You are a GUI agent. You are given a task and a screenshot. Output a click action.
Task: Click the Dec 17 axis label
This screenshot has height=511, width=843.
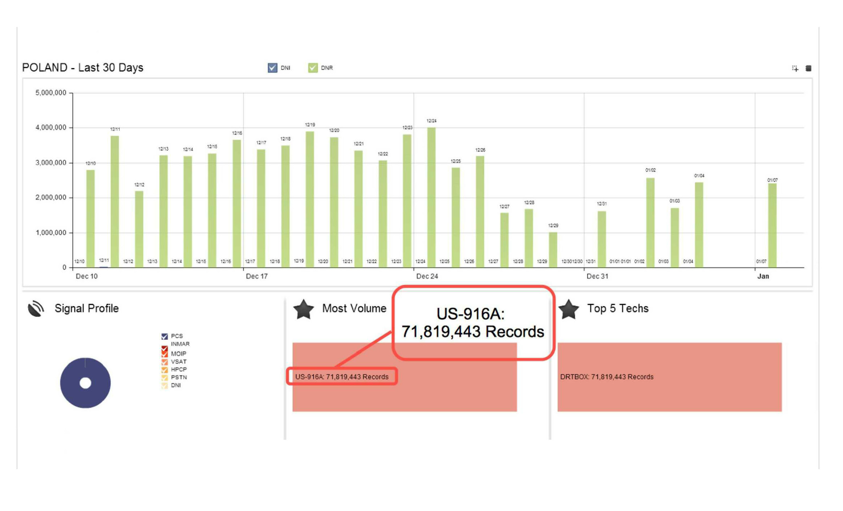(x=257, y=276)
